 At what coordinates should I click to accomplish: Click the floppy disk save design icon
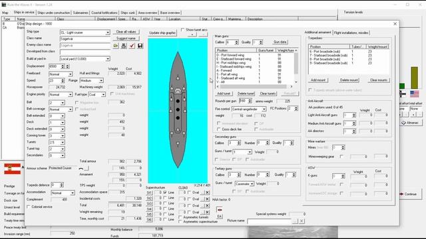pos(140,46)
